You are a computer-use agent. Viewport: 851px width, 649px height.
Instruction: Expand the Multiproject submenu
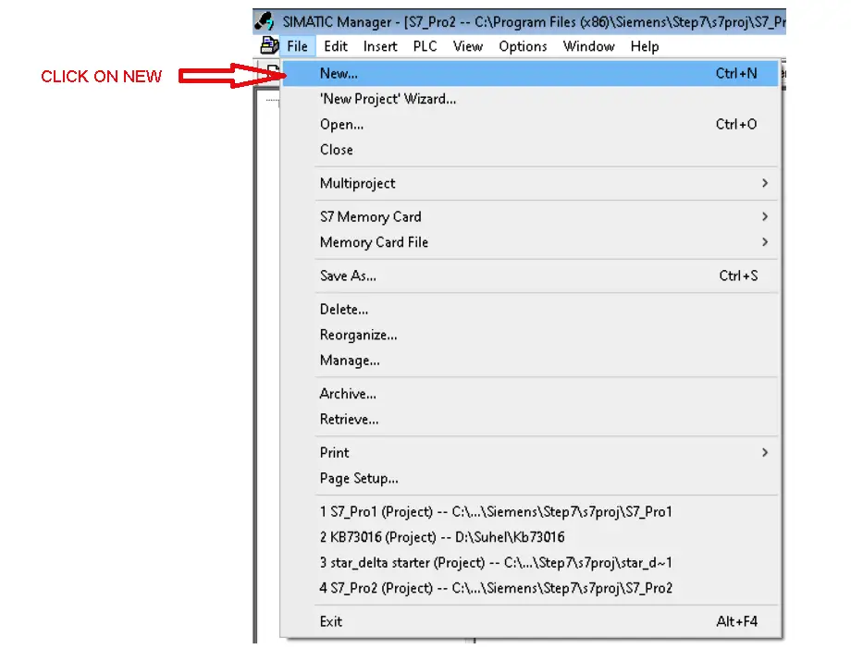530,183
